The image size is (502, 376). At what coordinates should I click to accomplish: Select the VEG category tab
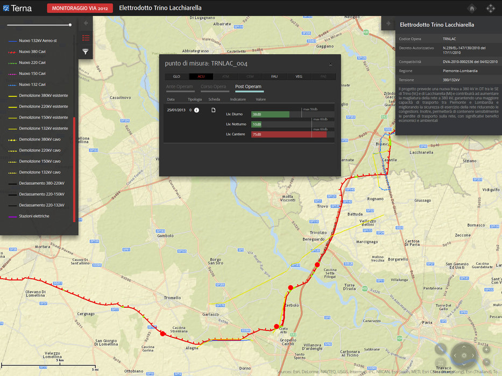click(299, 77)
